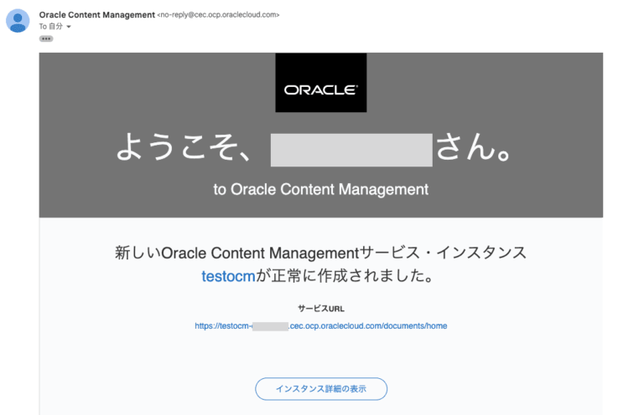Open the testocm instance link
Screen dimensions: 644x415
[x=227, y=276]
